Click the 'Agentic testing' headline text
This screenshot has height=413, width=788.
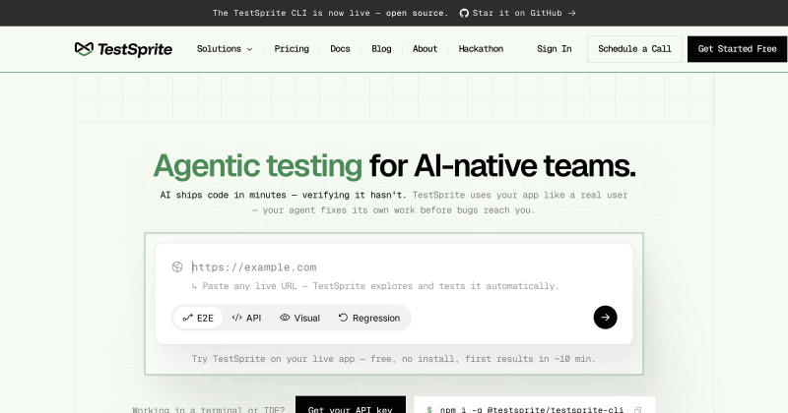pyautogui.click(x=258, y=166)
